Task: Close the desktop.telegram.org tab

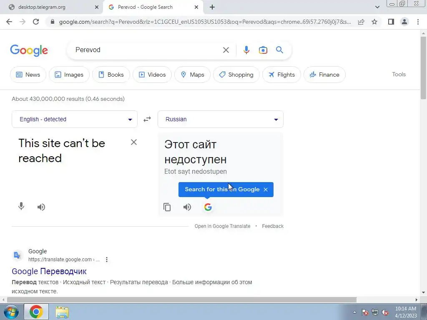Action: [x=97, y=7]
